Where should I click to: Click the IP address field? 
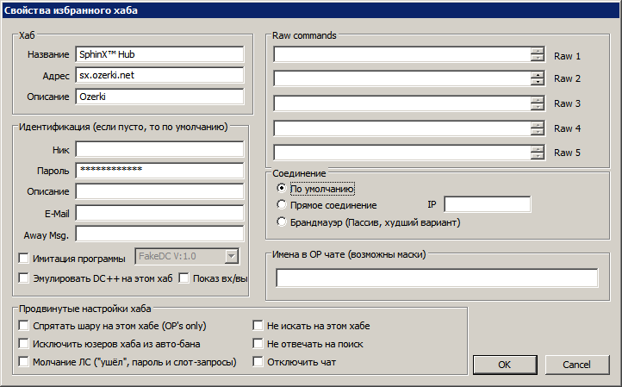(487, 204)
